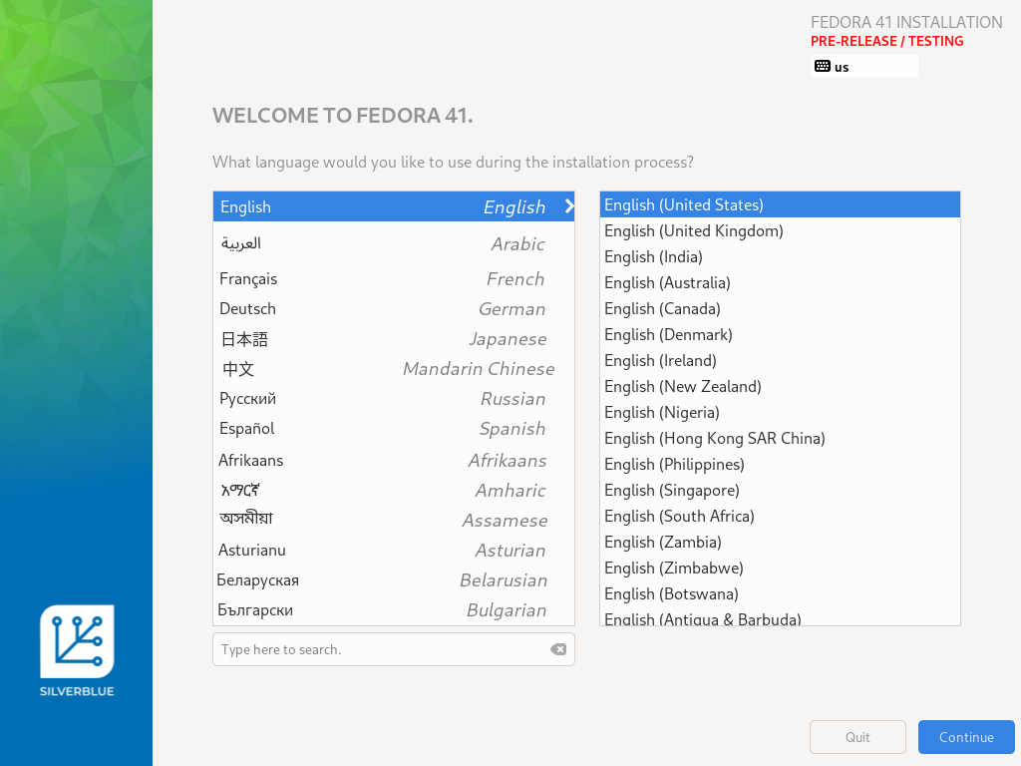
Task: Select English (Australia) locale
Action: [780, 282]
